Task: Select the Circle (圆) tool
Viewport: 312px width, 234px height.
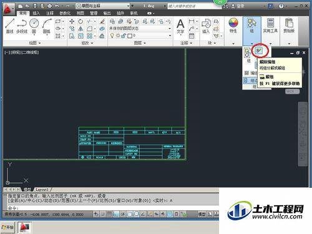Action: (34, 26)
